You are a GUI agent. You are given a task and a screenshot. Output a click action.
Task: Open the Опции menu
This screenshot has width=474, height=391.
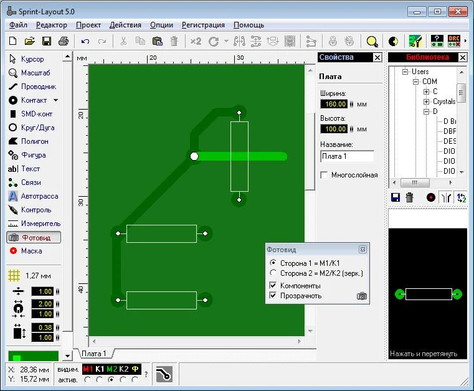pyautogui.click(x=161, y=25)
